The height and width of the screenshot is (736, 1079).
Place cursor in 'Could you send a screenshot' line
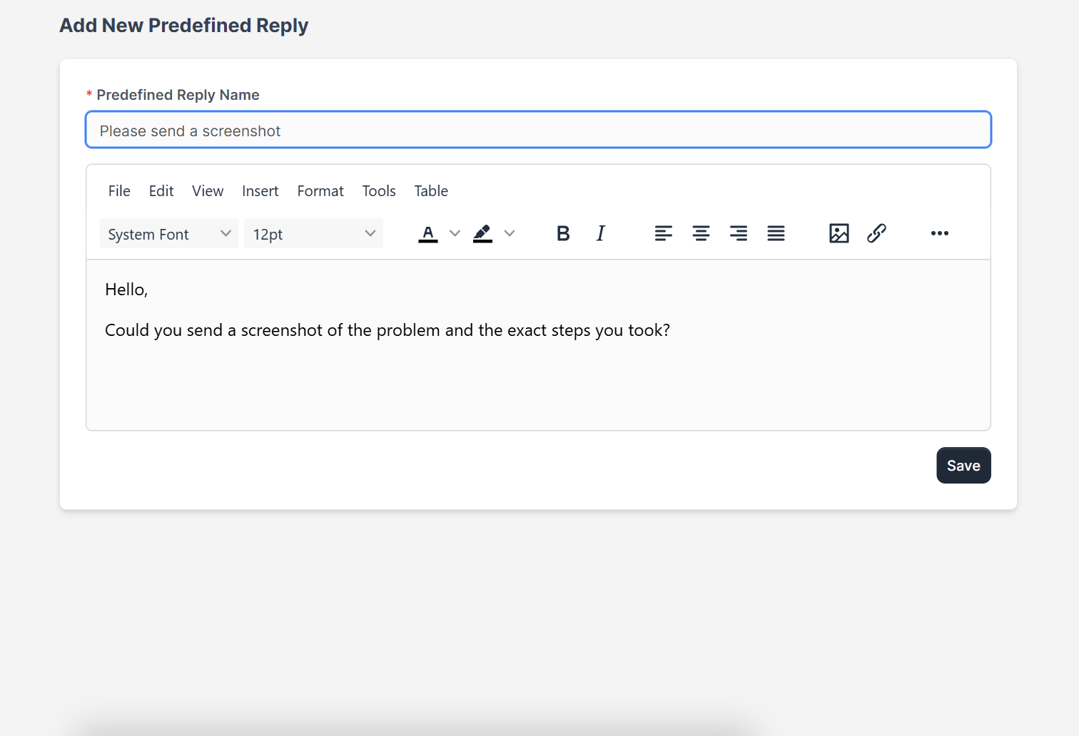click(x=387, y=330)
